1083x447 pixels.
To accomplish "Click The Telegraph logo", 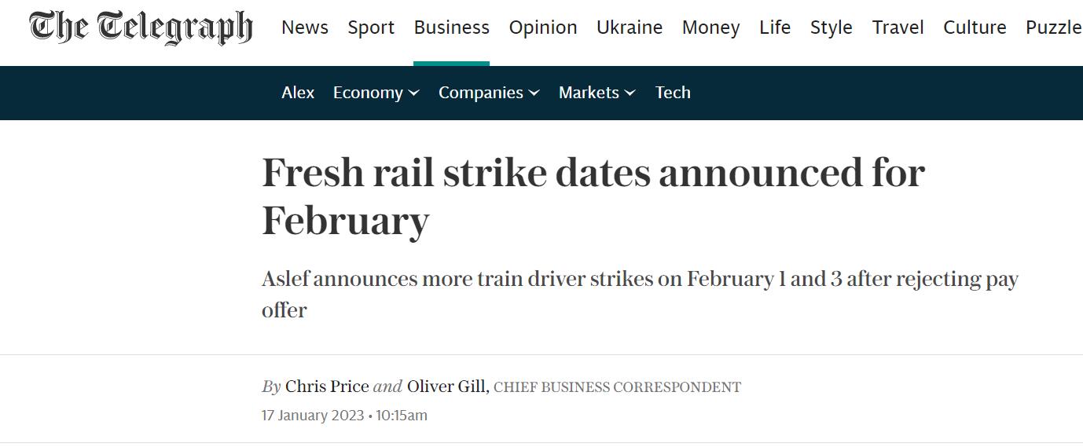I will 141,27.
